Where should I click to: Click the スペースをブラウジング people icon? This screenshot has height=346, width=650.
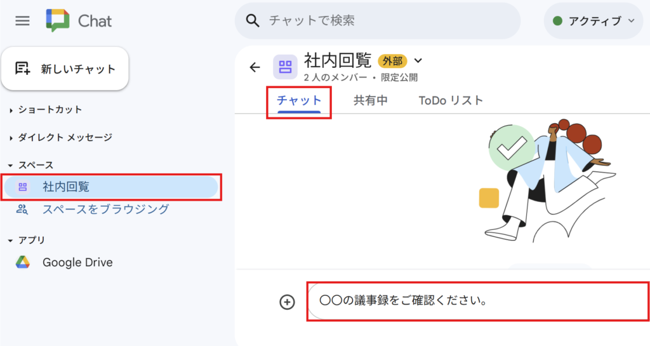tap(22, 210)
